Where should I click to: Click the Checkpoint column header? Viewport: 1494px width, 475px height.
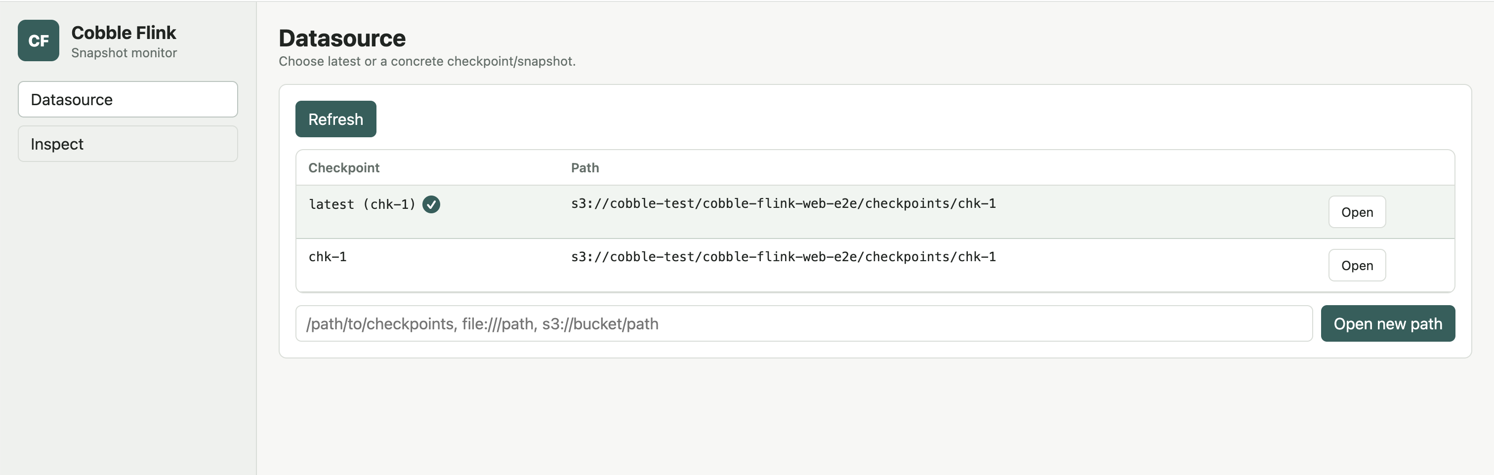pyautogui.click(x=344, y=168)
